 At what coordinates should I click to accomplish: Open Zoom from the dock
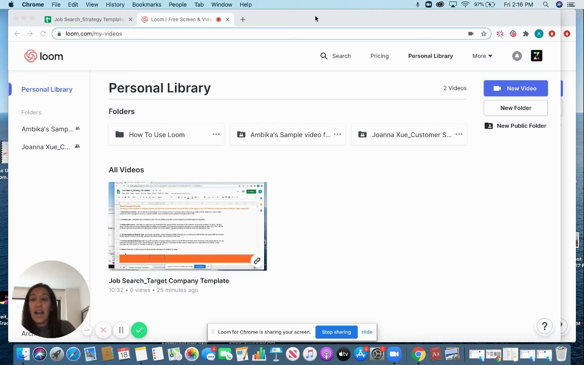(394, 354)
